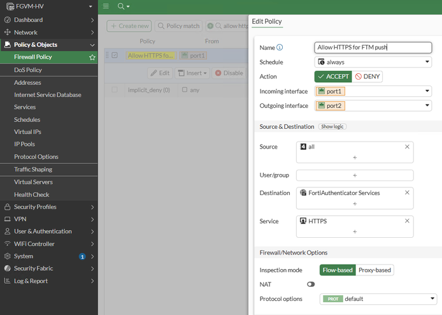Click the DENY action button
The image size is (442, 315).
click(367, 77)
